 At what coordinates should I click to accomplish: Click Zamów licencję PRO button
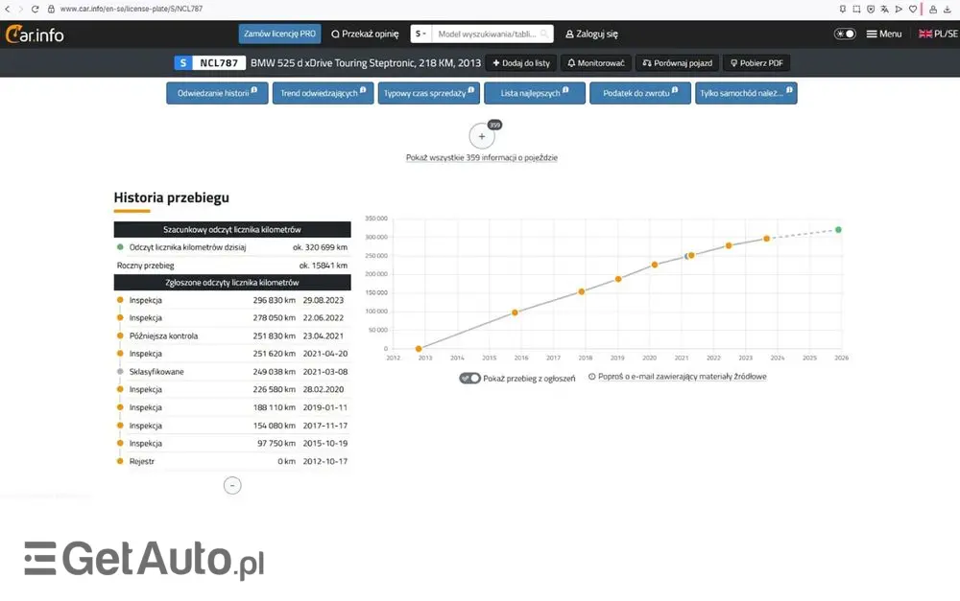point(279,34)
